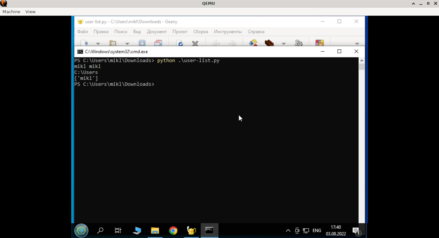Click the cmd console taskbar icon

(210, 230)
